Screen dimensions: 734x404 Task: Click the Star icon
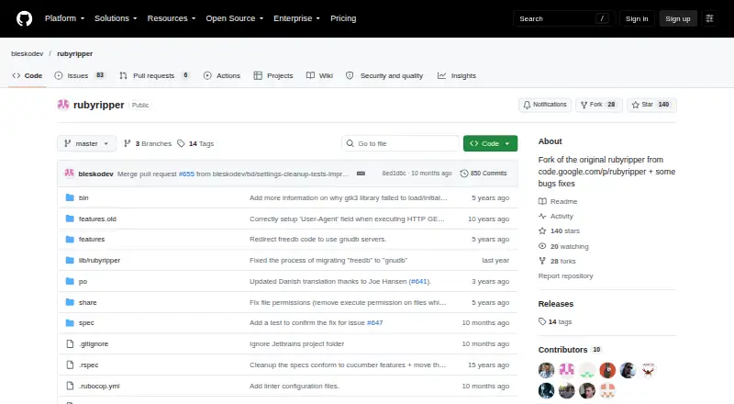tap(635, 105)
